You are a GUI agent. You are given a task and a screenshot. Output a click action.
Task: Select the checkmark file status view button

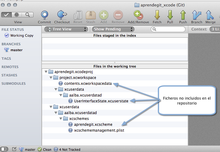(7, 15)
